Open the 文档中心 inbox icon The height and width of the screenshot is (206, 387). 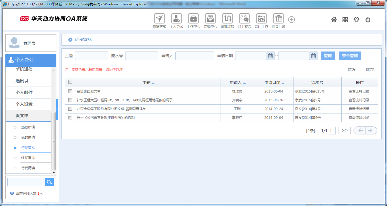210,19
